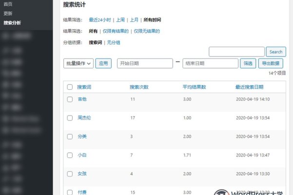293x195 pixels.
Task: Click date 2020-04-19 13:30 in 女孩 row
Action: [x=253, y=174]
